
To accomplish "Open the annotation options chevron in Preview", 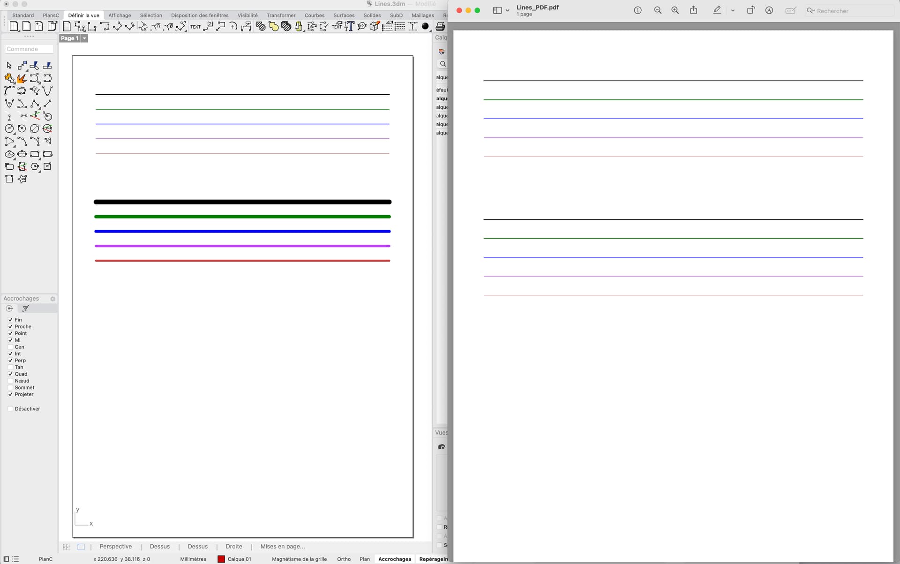I will click(733, 10).
